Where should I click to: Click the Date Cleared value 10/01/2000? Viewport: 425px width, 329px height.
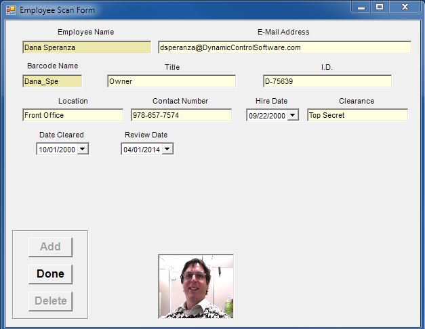57,150
